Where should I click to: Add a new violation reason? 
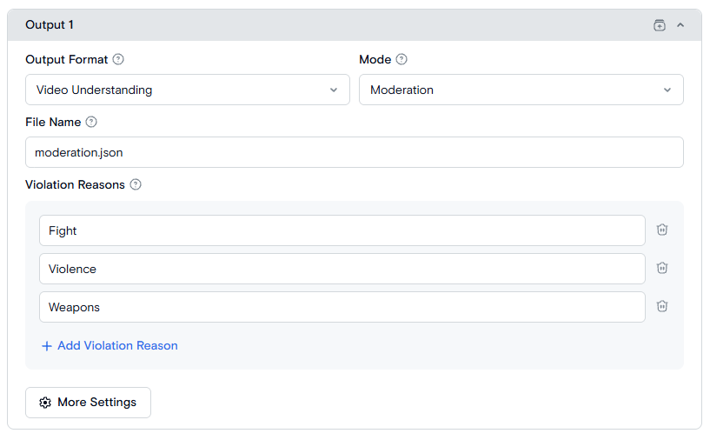tap(109, 346)
